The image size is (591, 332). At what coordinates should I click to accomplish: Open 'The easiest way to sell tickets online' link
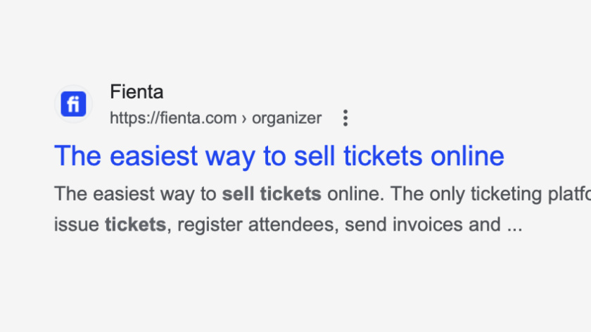[279, 156]
